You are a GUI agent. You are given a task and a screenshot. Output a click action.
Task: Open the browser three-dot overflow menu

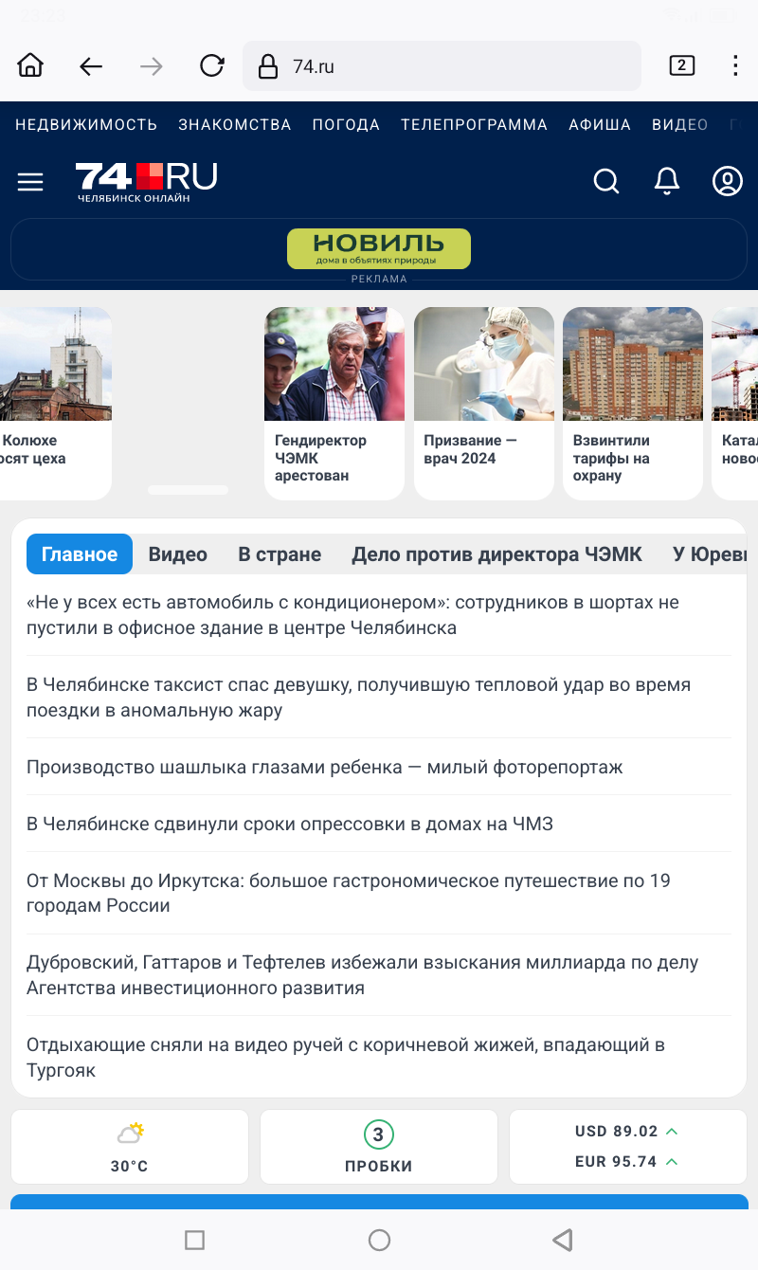pyautogui.click(x=735, y=65)
